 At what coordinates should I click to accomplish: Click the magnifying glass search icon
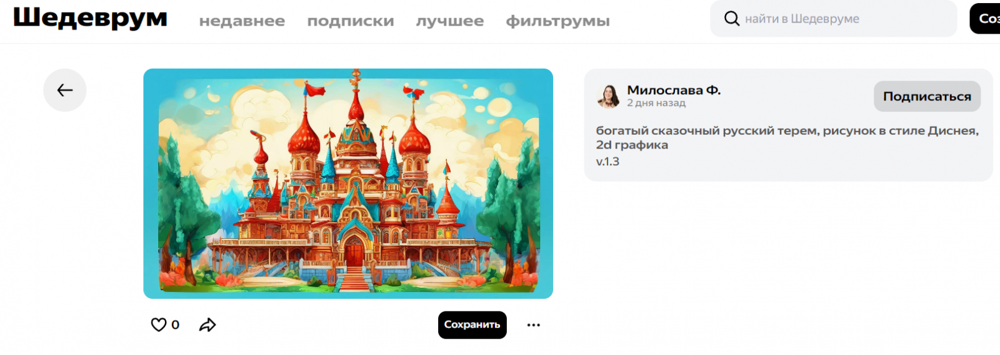point(732,19)
